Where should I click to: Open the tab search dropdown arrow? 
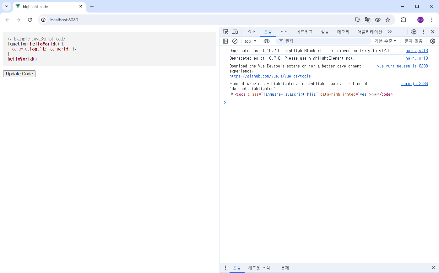[x=6, y=6]
